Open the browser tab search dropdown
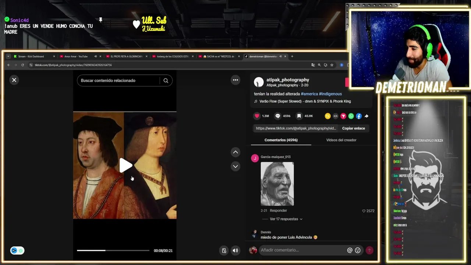471x265 pixels. (8, 56)
